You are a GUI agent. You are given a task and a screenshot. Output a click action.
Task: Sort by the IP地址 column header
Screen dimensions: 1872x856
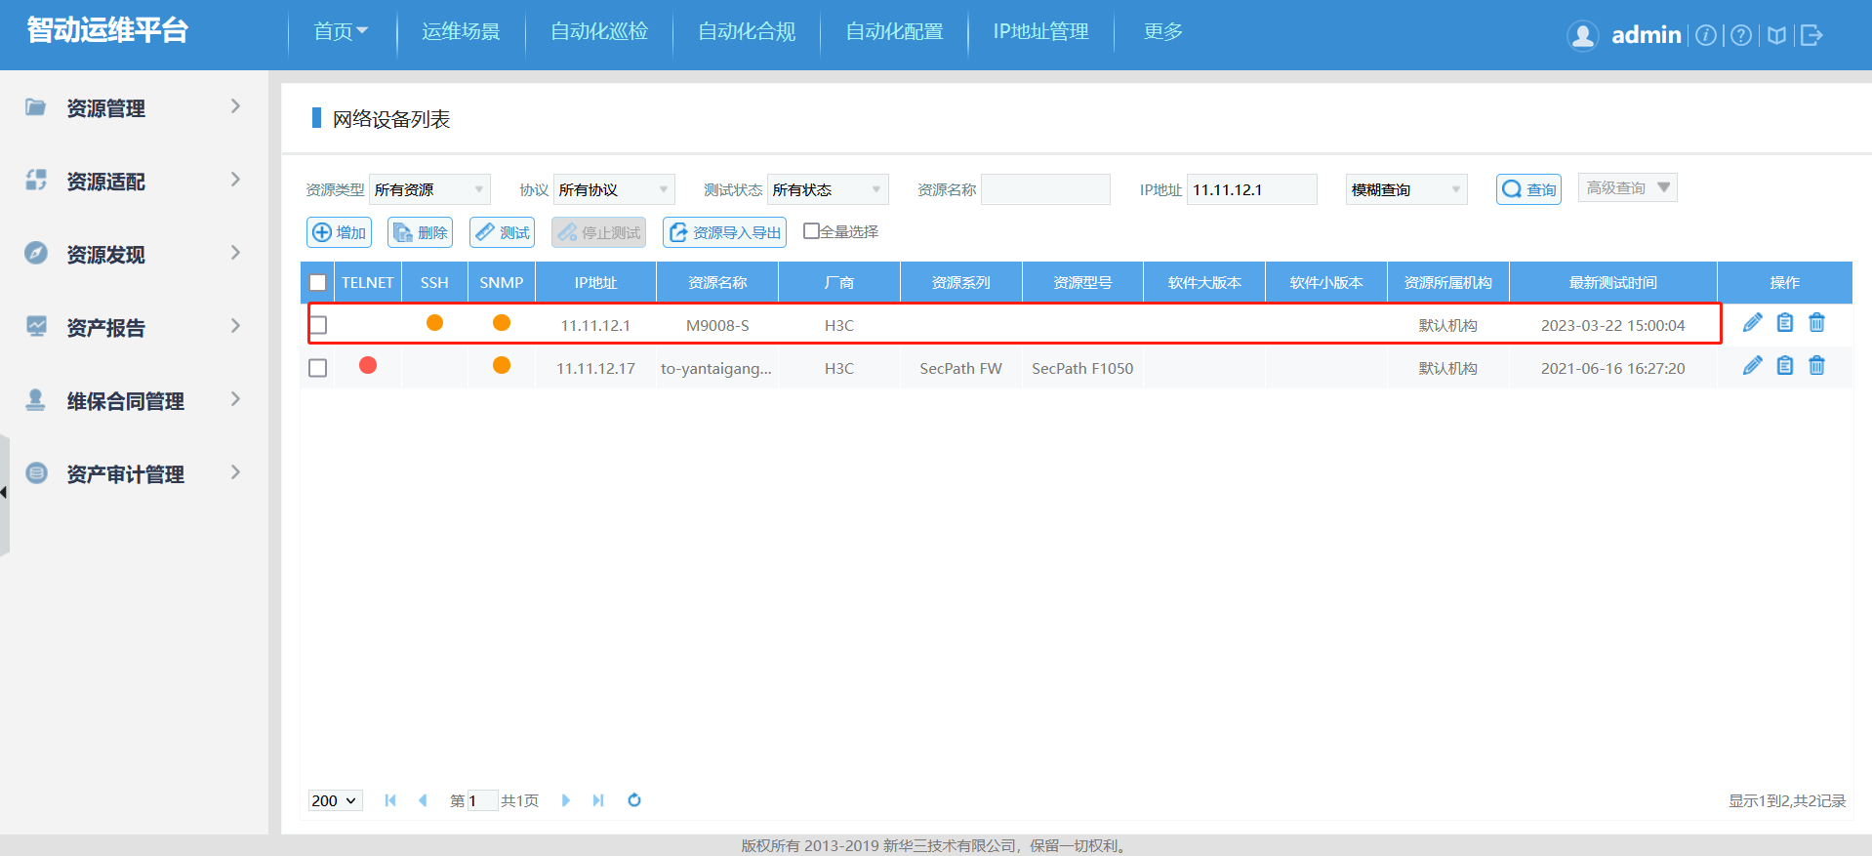point(595,283)
